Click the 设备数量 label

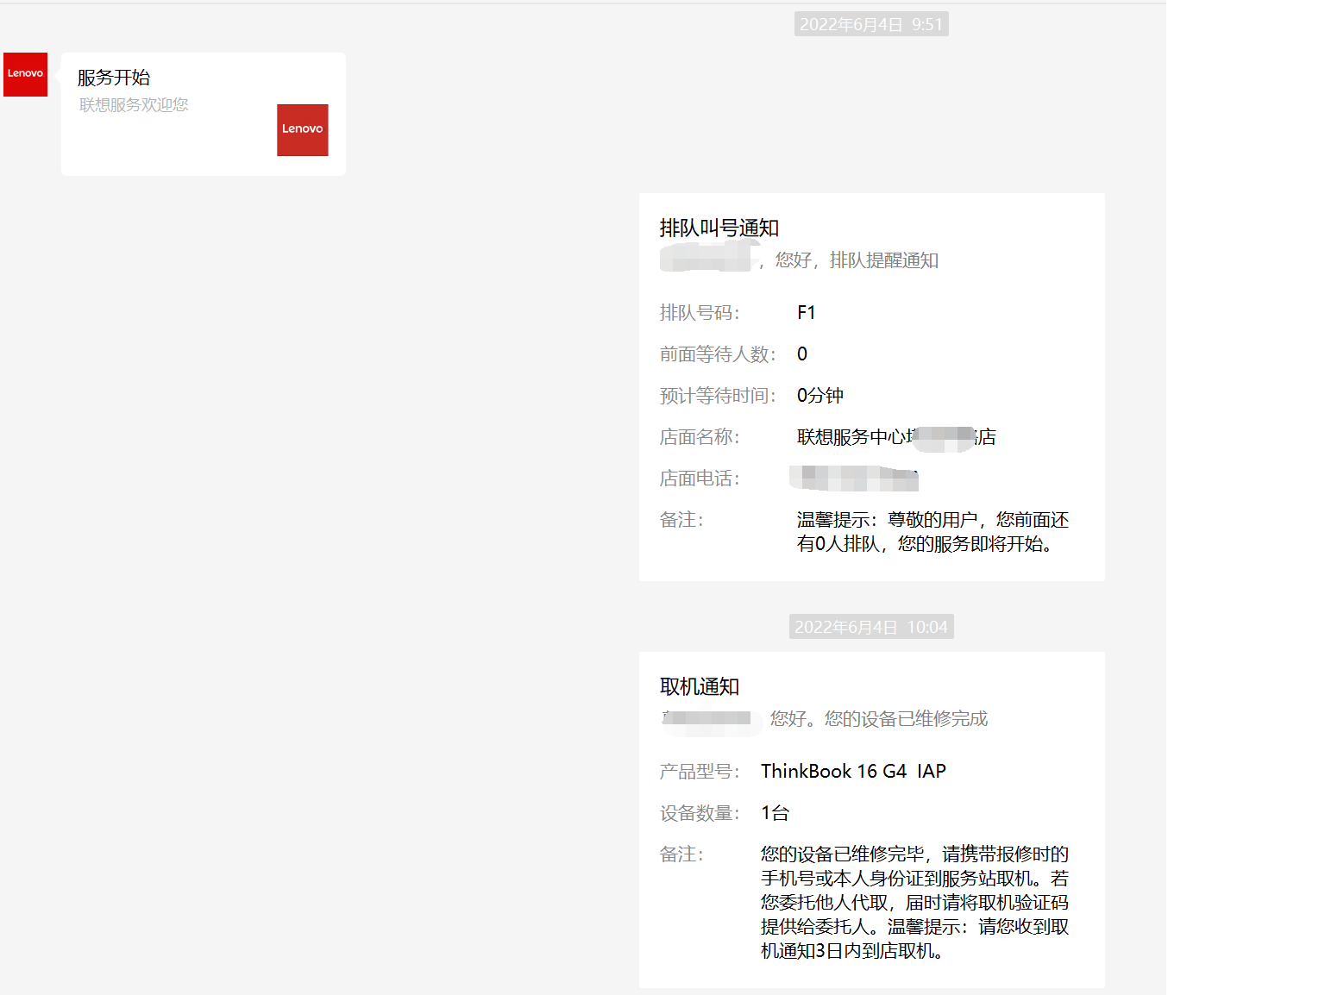[700, 813]
